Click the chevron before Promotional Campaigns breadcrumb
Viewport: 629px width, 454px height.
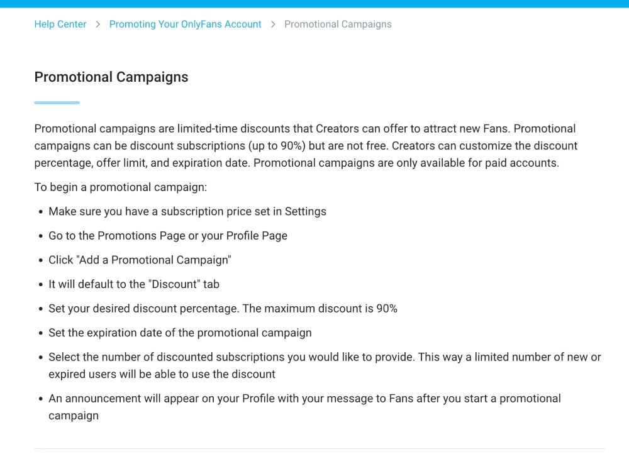(x=273, y=25)
